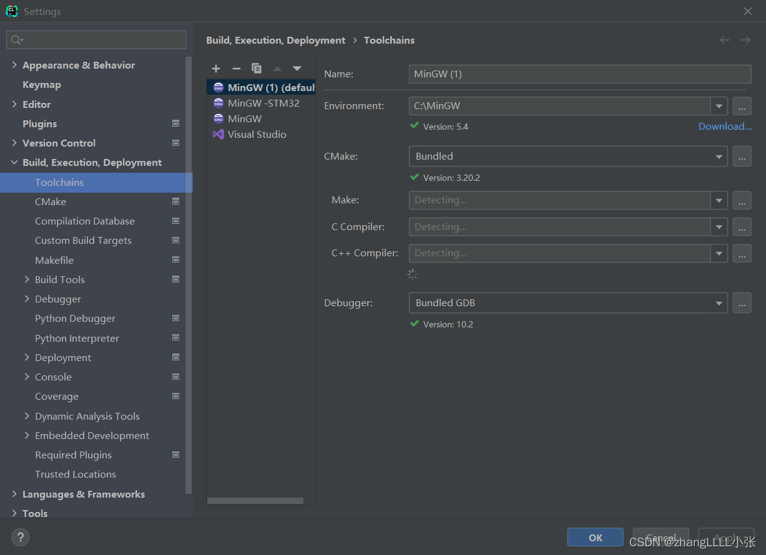Image resolution: width=766 pixels, height=555 pixels.
Task: Expand Deployment node
Action: pyautogui.click(x=27, y=357)
